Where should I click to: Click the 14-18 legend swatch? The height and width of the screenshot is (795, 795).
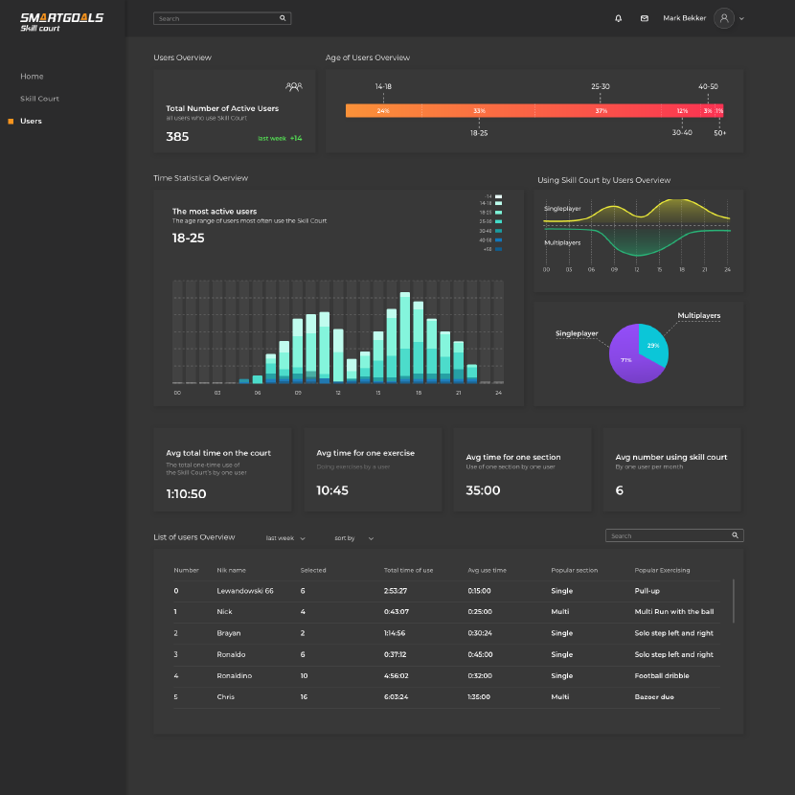click(x=498, y=203)
